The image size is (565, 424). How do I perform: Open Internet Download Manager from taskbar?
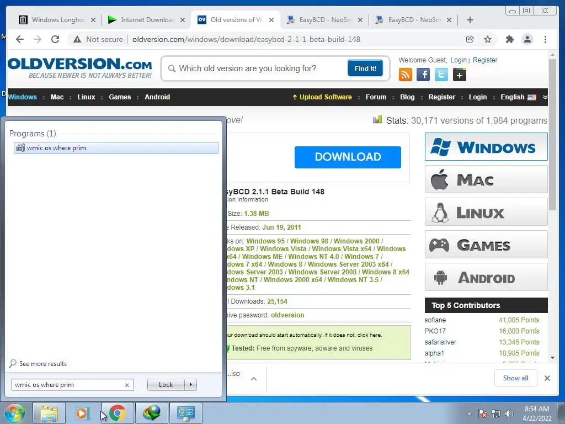pos(151,413)
